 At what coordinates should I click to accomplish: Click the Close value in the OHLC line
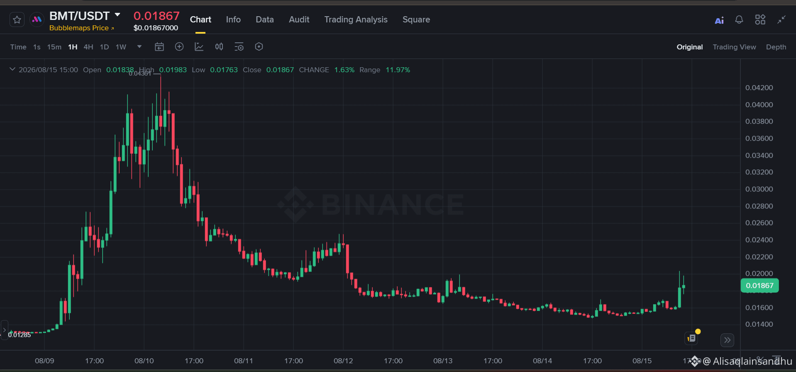[280, 70]
